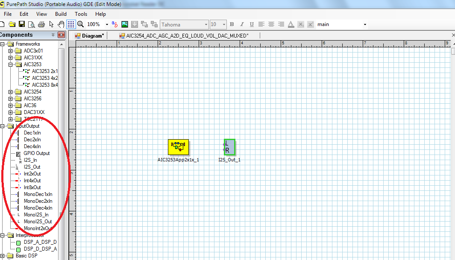Select MonoI2S_Out component
Image resolution: width=455 pixels, height=260 pixels.
click(x=38, y=222)
